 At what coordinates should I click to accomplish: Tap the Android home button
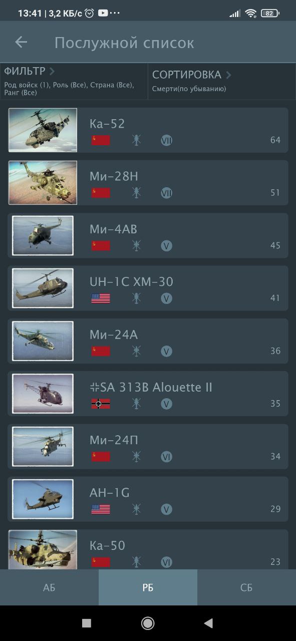[x=148, y=623]
